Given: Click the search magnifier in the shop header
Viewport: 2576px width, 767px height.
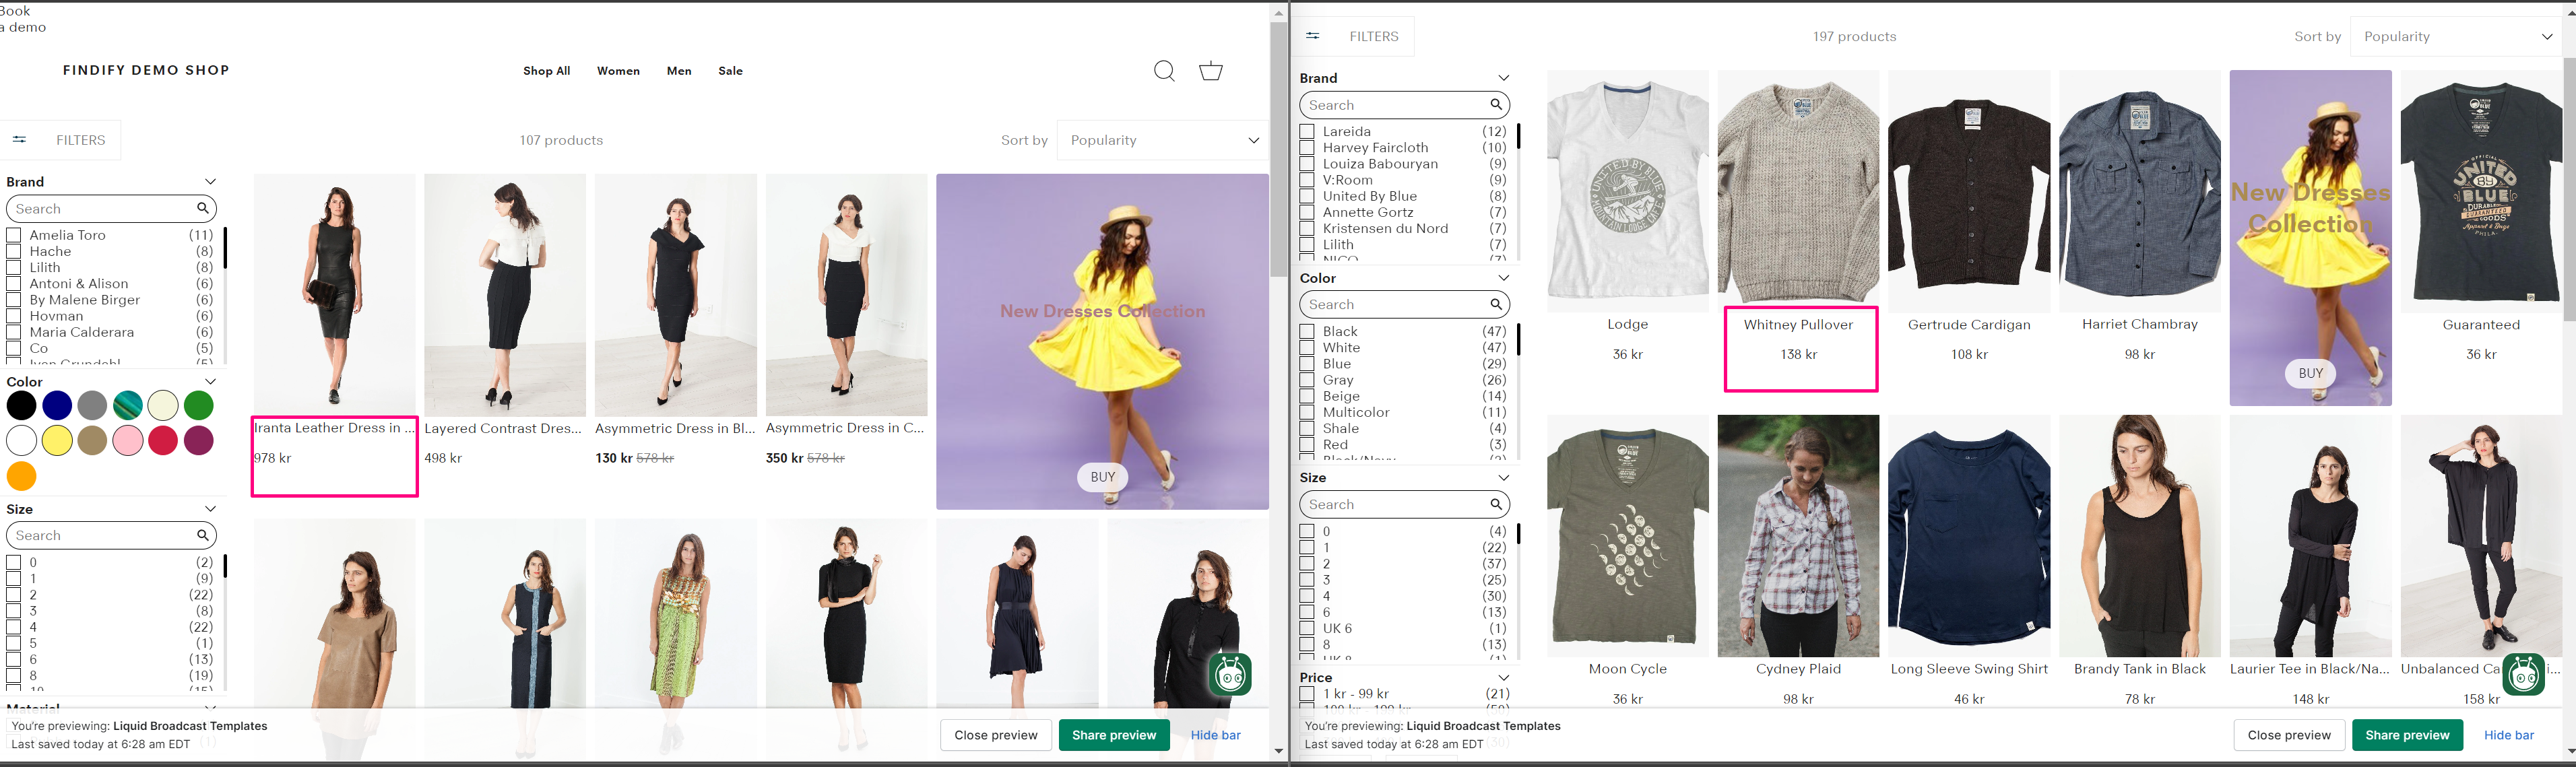Looking at the screenshot, I should 1163,71.
